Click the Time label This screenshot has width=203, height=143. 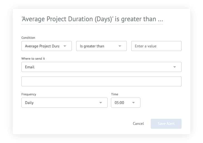click(115, 94)
